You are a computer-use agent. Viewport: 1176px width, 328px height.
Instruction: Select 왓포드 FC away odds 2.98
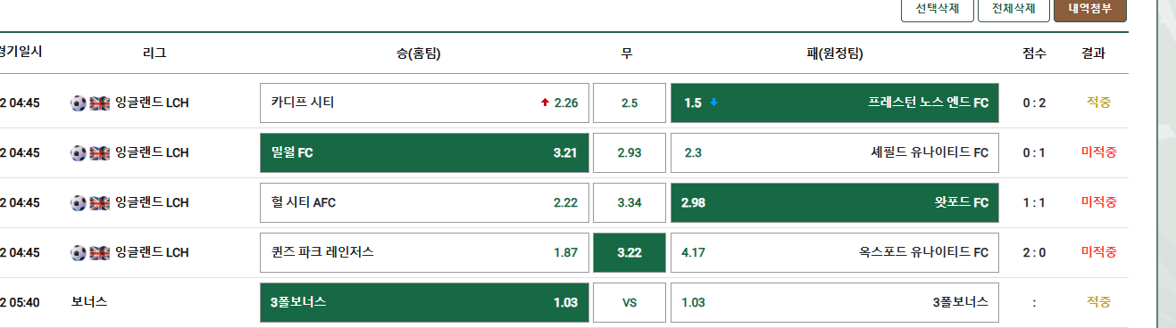(835, 202)
